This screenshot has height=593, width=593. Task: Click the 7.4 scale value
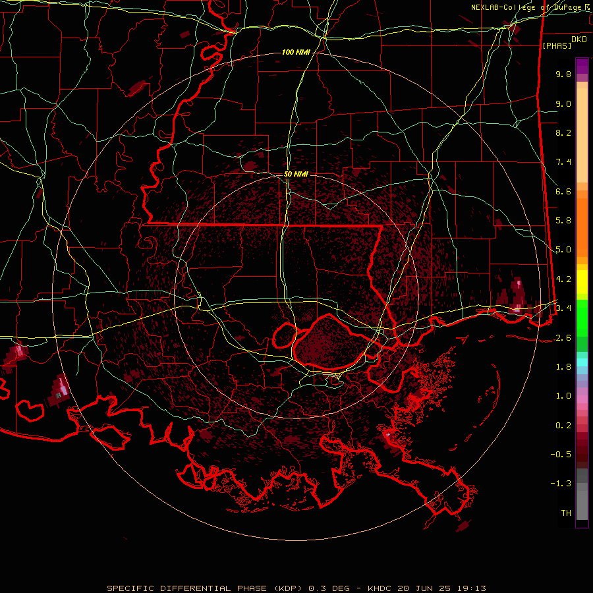(x=563, y=162)
